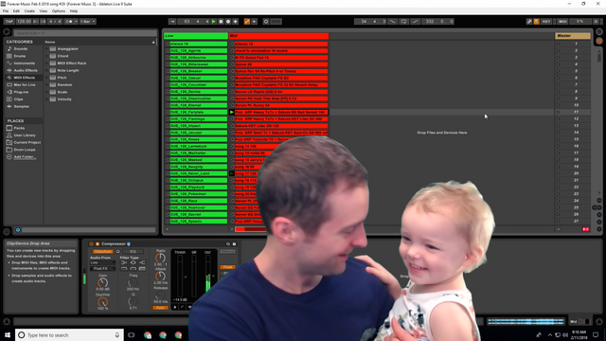The width and height of the screenshot is (606, 341).
Task: Click the Compressor Gain knob
Action: click(102, 282)
